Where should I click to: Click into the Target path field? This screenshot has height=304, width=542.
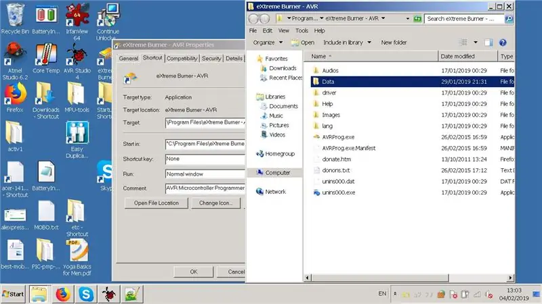pos(205,123)
